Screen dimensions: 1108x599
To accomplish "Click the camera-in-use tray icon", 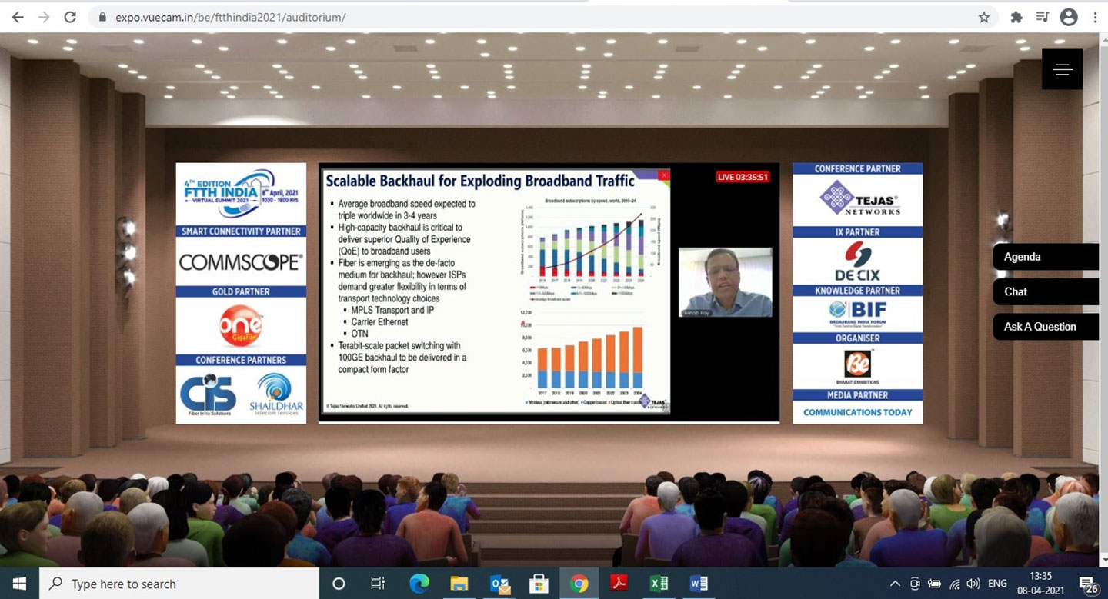I will tap(915, 584).
